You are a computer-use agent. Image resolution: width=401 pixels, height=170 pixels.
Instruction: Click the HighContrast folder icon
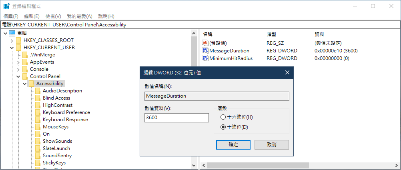(38, 105)
